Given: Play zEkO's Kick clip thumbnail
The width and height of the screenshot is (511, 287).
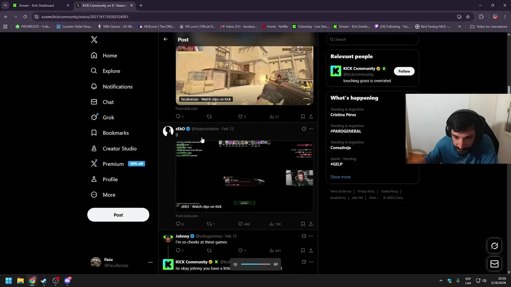Looking at the screenshot, I should (244, 176).
